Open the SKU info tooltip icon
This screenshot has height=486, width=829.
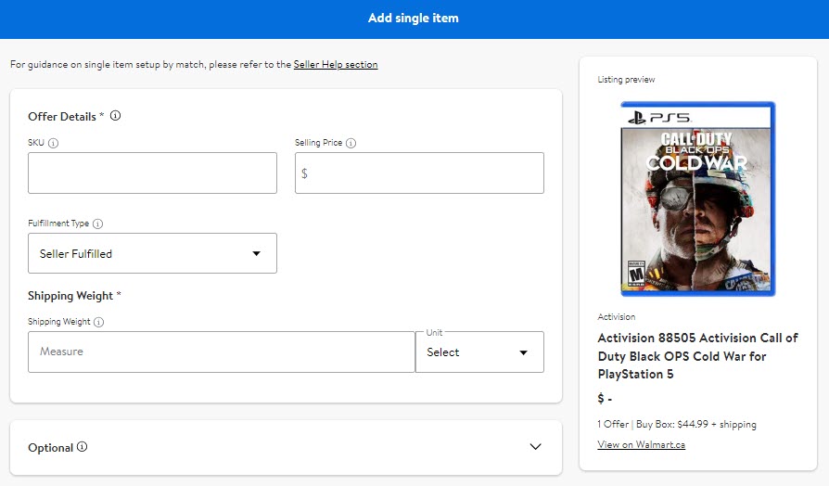coord(54,143)
